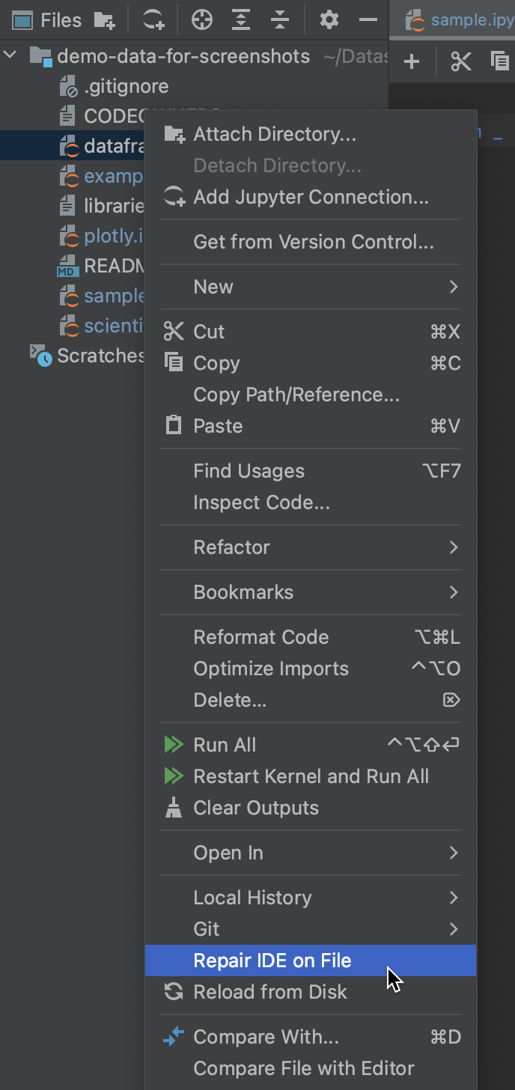Viewport: 515px width, 1090px height.
Task: Choose Add Jupyter Connection... menu entry
Action: pos(311,197)
